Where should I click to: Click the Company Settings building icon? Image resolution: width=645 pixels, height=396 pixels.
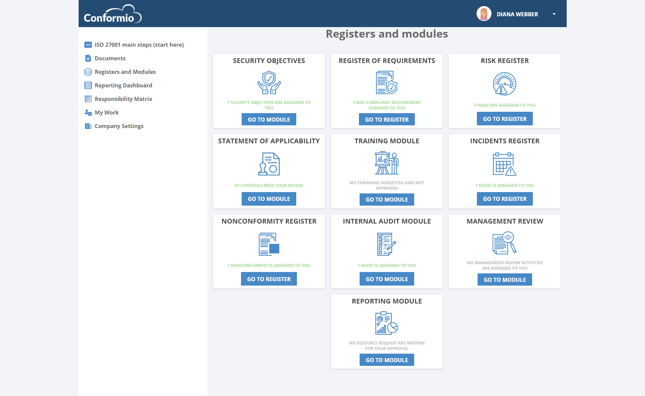point(88,126)
